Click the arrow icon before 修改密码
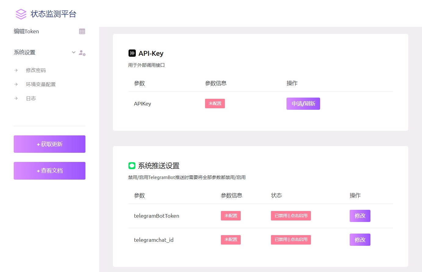 pyautogui.click(x=16, y=70)
